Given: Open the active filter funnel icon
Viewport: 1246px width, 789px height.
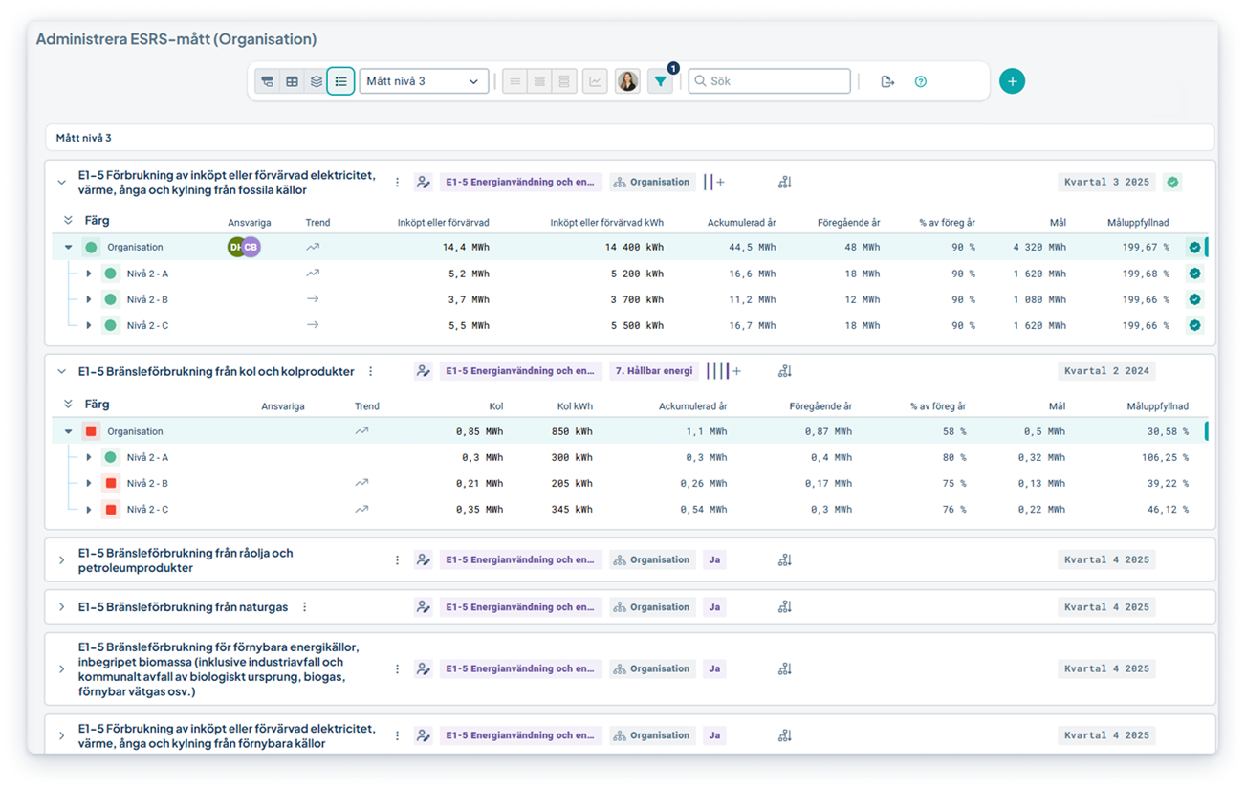Looking at the screenshot, I should (x=660, y=81).
